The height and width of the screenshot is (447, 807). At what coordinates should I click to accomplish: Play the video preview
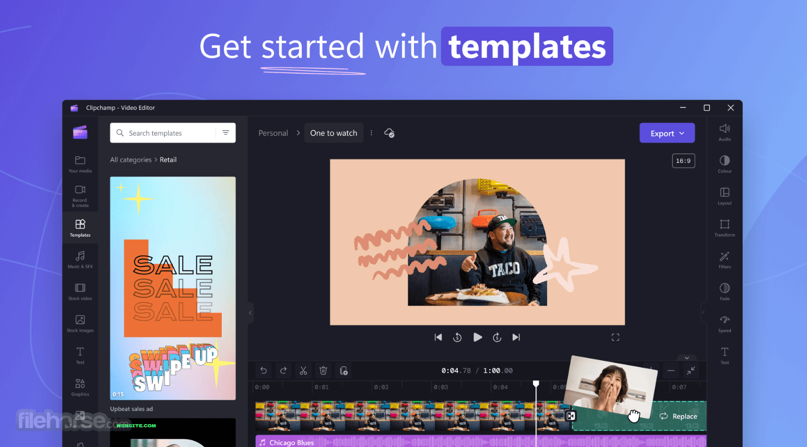(x=477, y=337)
